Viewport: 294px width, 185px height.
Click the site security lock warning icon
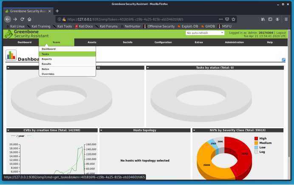click(x=64, y=19)
